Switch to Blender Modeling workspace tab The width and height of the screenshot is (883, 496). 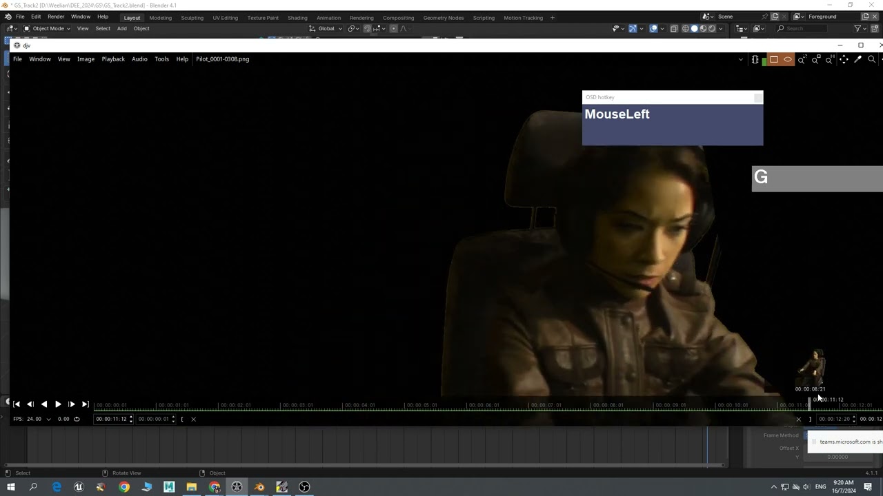coord(160,18)
